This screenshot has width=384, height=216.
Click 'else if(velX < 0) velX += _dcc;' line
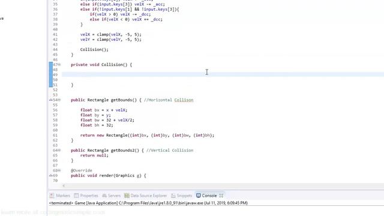click(126, 19)
